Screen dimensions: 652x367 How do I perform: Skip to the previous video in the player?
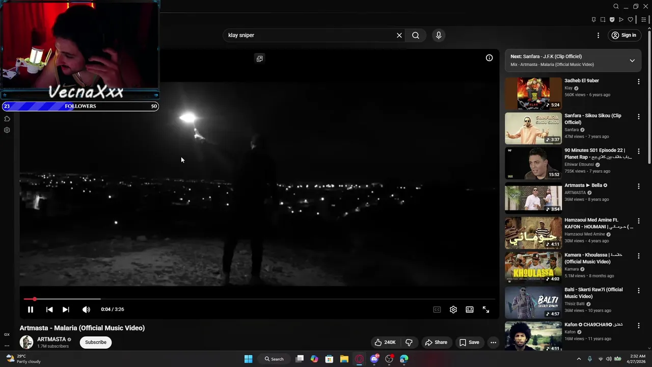pos(49,309)
